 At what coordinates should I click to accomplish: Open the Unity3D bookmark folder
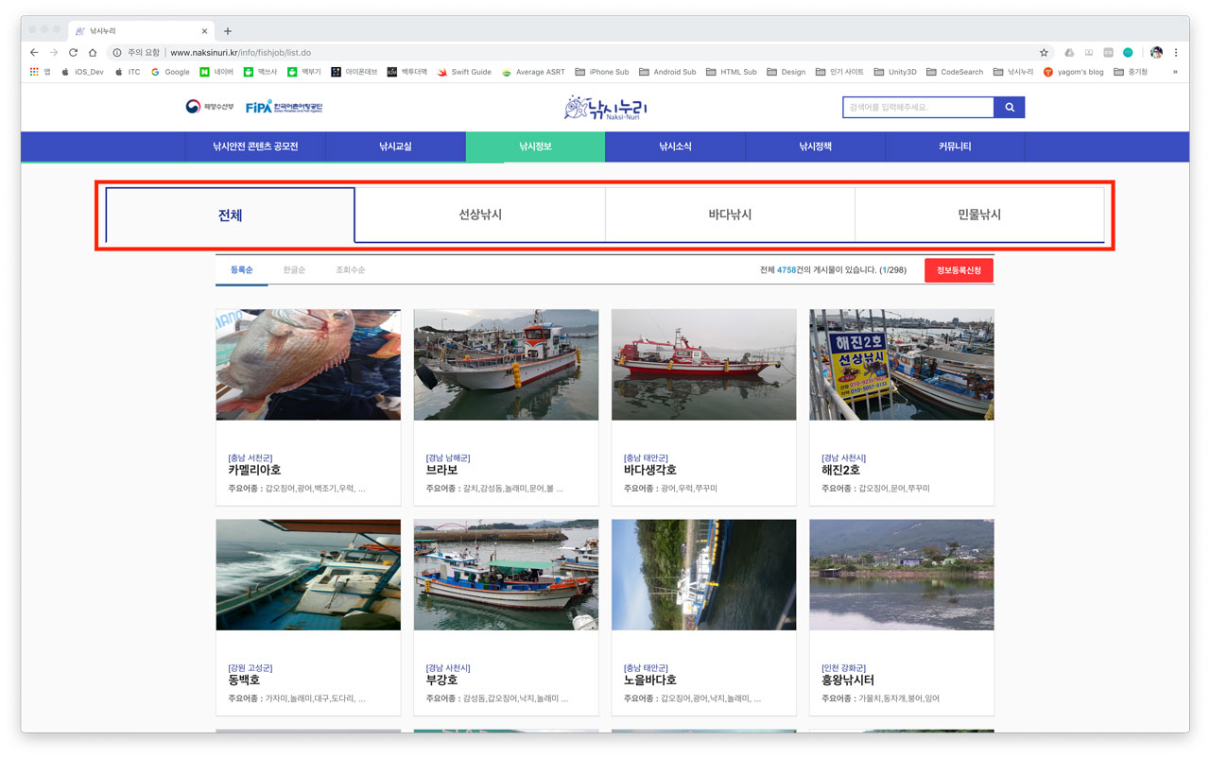895,72
